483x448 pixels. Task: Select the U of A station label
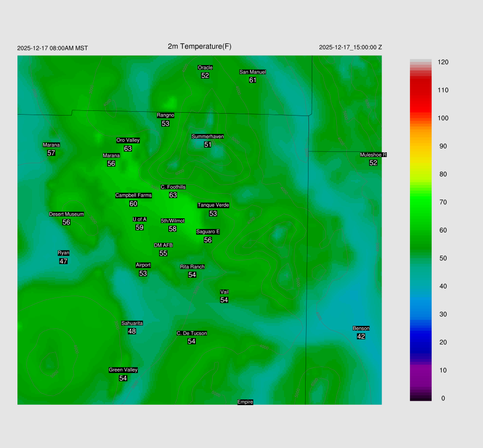pos(140,219)
